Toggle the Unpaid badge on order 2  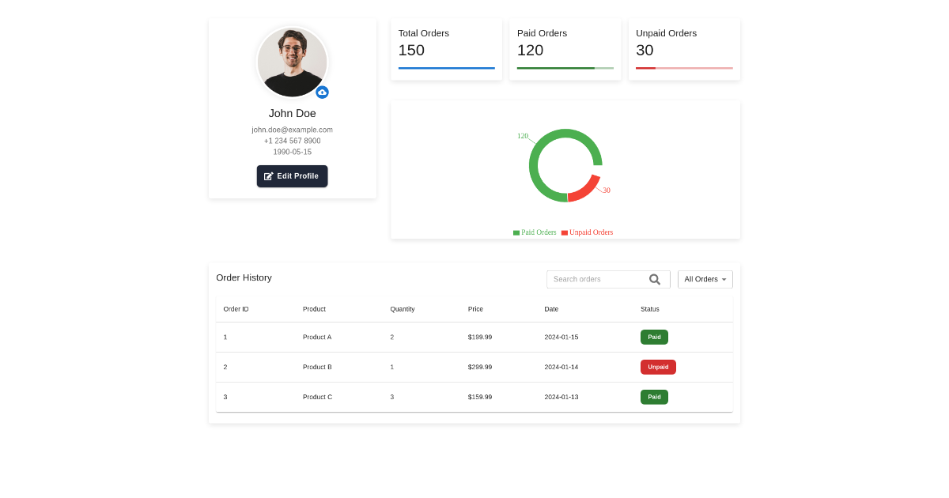(x=658, y=367)
